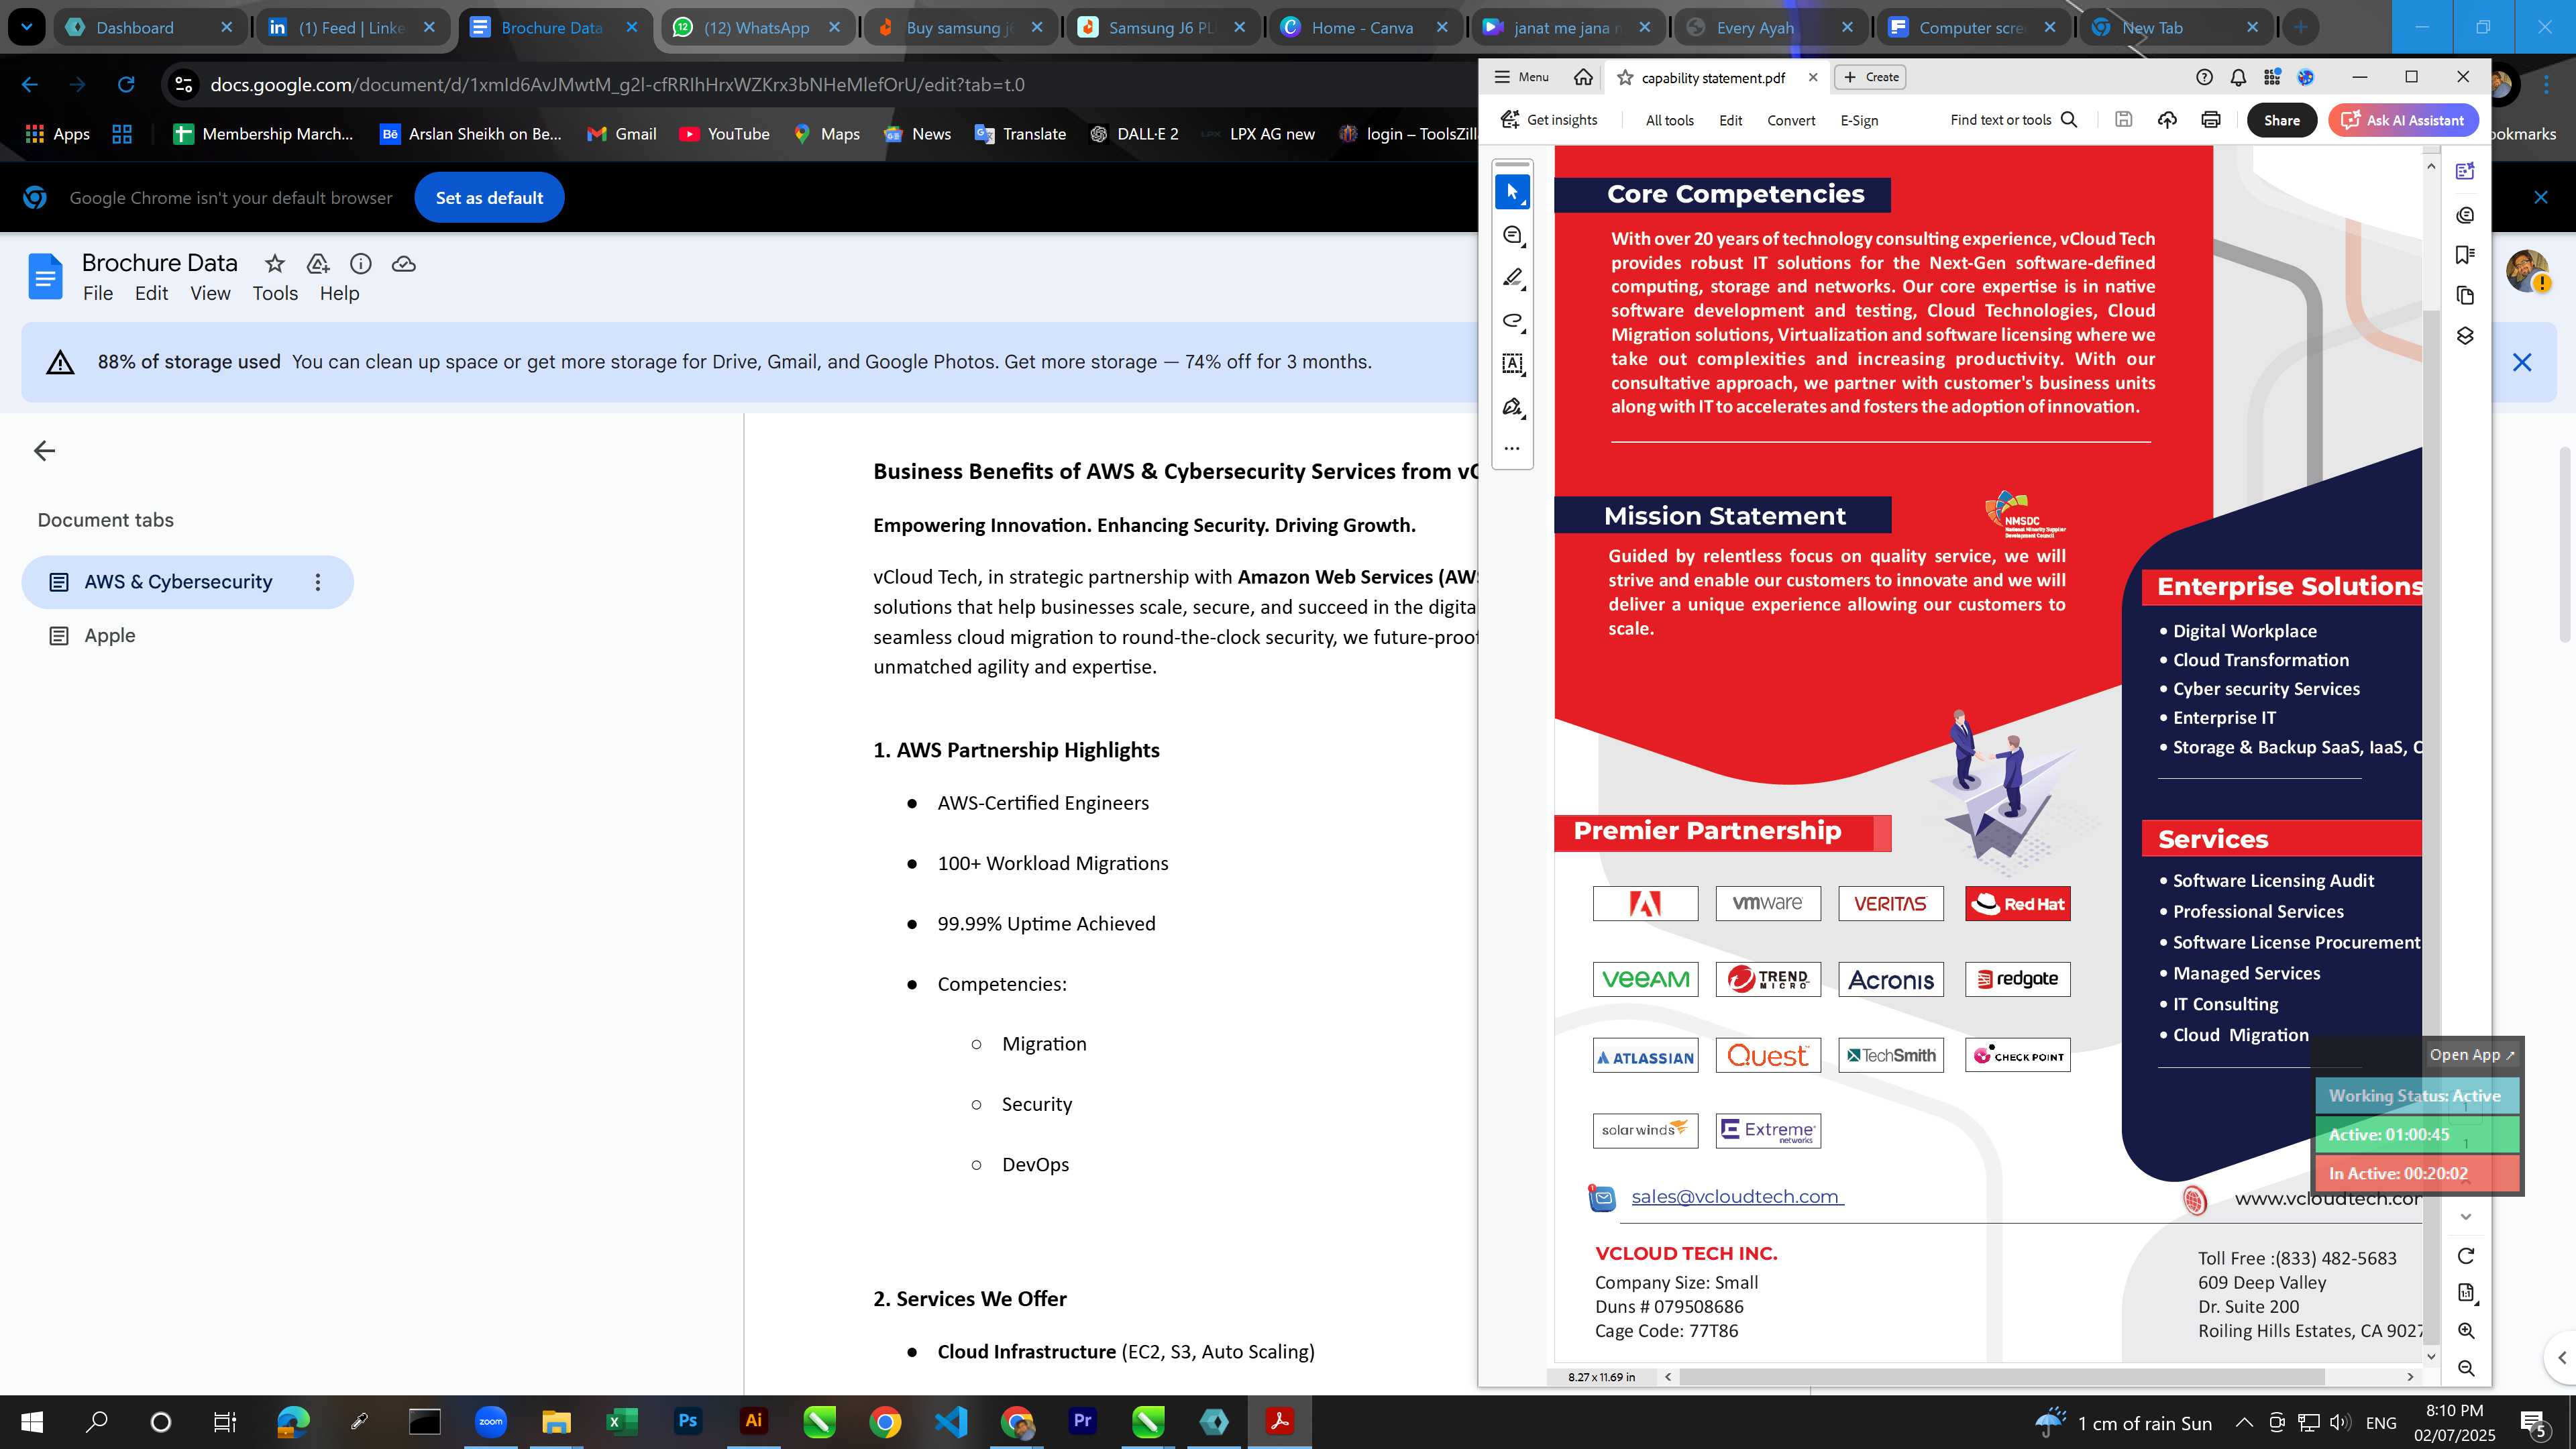Click the Share button in Acrobat

click(x=2281, y=120)
